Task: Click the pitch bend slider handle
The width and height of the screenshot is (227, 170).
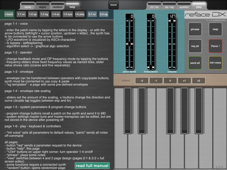Action: tap(129, 44)
